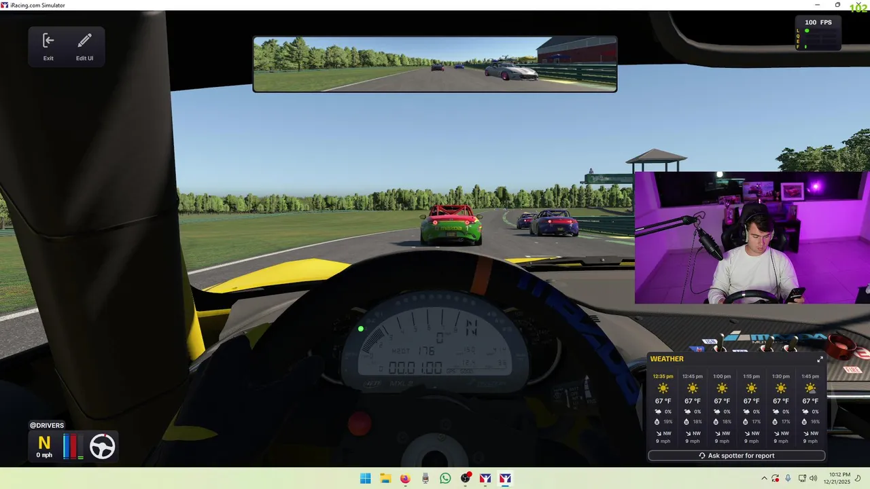Image resolution: width=870 pixels, height=489 pixels.
Task: Click the steering wheel icon in the drivers widget
Action: (x=103, y=446)
